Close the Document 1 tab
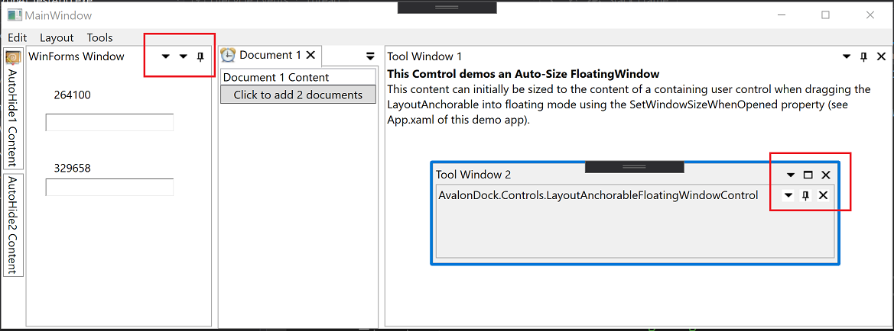Screen dimensions: 894x331 [310, 55]
